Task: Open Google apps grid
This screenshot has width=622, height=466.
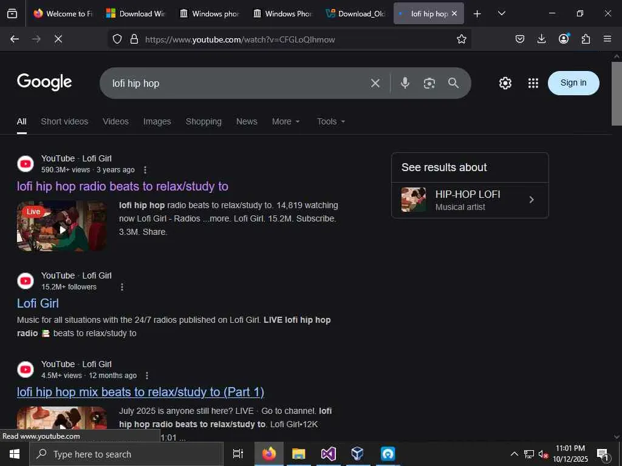Action: [x=533, y=83]
